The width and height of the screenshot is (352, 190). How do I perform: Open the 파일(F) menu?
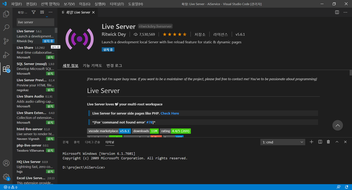click(x=16, y=4)
